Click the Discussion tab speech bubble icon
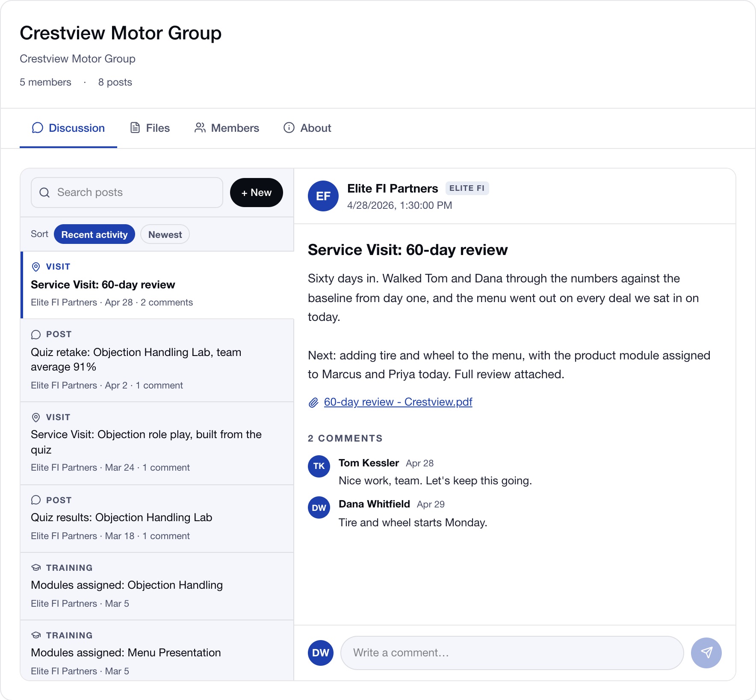 point(38,128)
